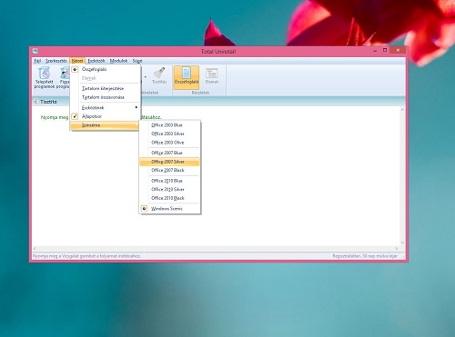Image resolution: width=455 pixels, height=337 pixels.
Task: Expand the Színséma submenu entry
Action: (x=105, y=125)
